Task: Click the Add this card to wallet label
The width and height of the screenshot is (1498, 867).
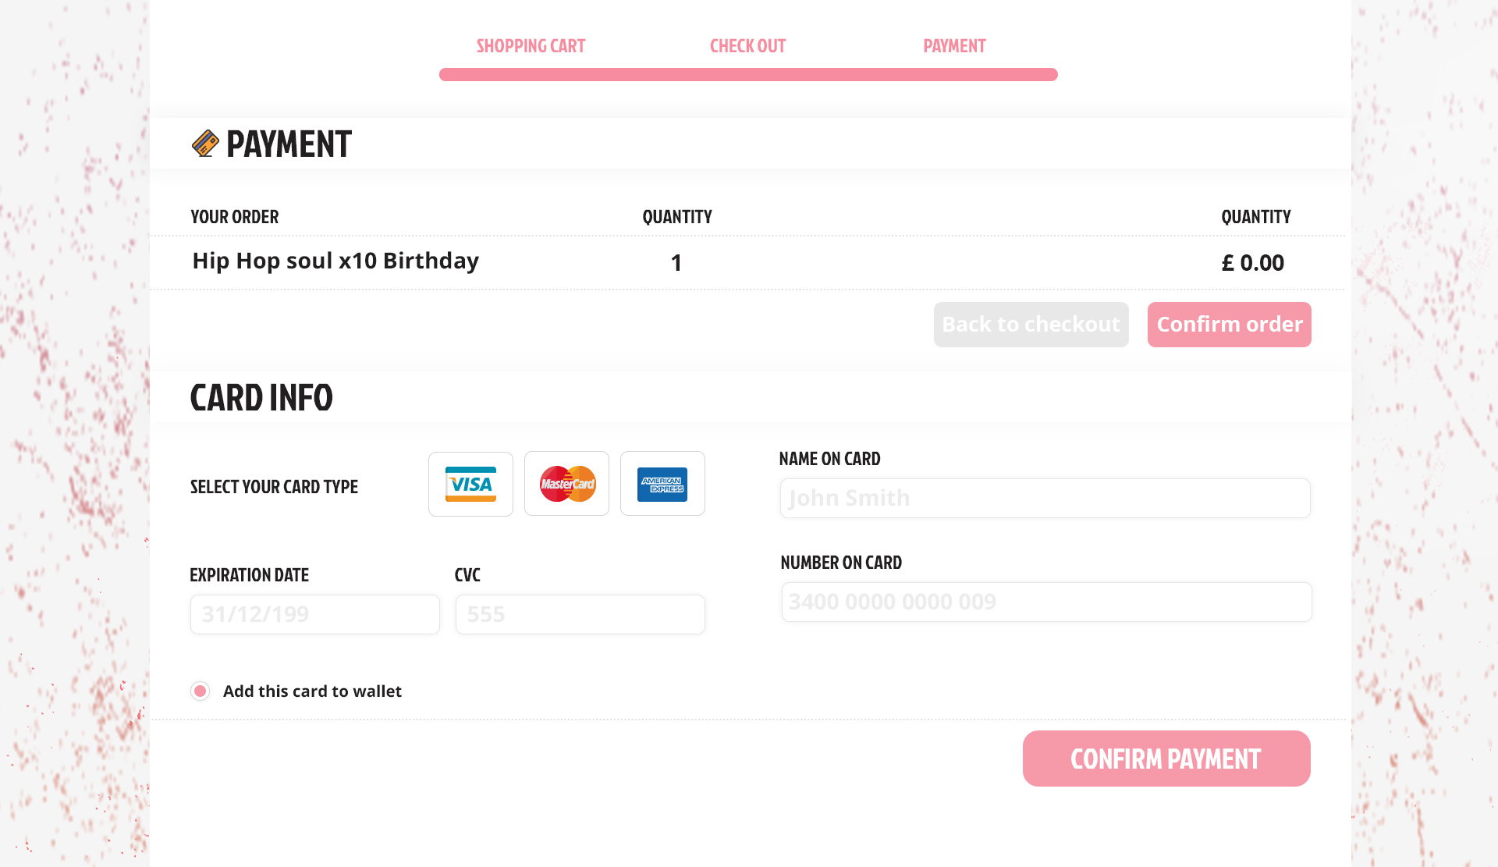Action: point(312,691)
